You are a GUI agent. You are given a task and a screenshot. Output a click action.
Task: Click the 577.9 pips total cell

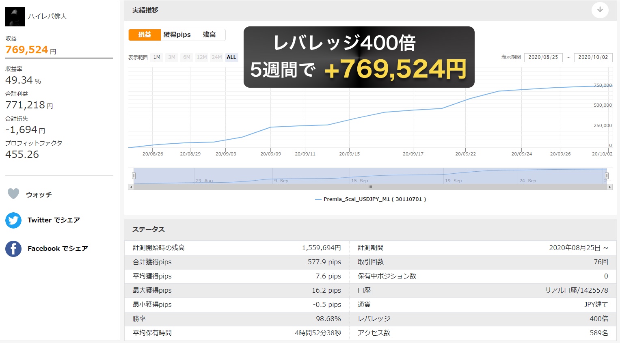click(324, 262)
